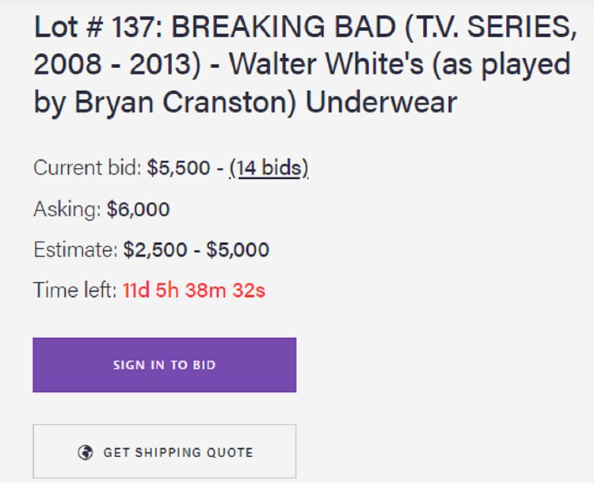This screenshot has width=594, height=483.
Task: Click the globe icon beside shipping quote
Action: click(x=86, y=453)
